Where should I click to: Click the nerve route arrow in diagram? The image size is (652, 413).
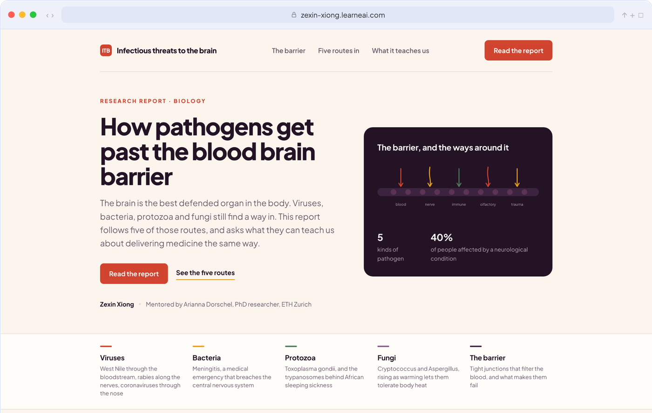(430, 177)
